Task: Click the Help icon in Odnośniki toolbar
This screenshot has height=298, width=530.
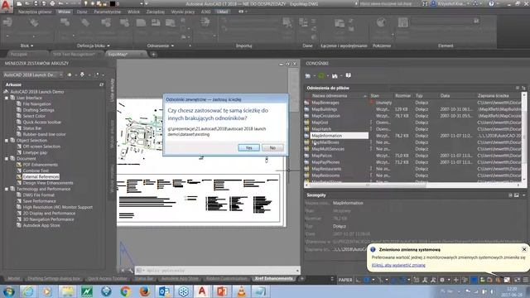Action: [348, 75]
